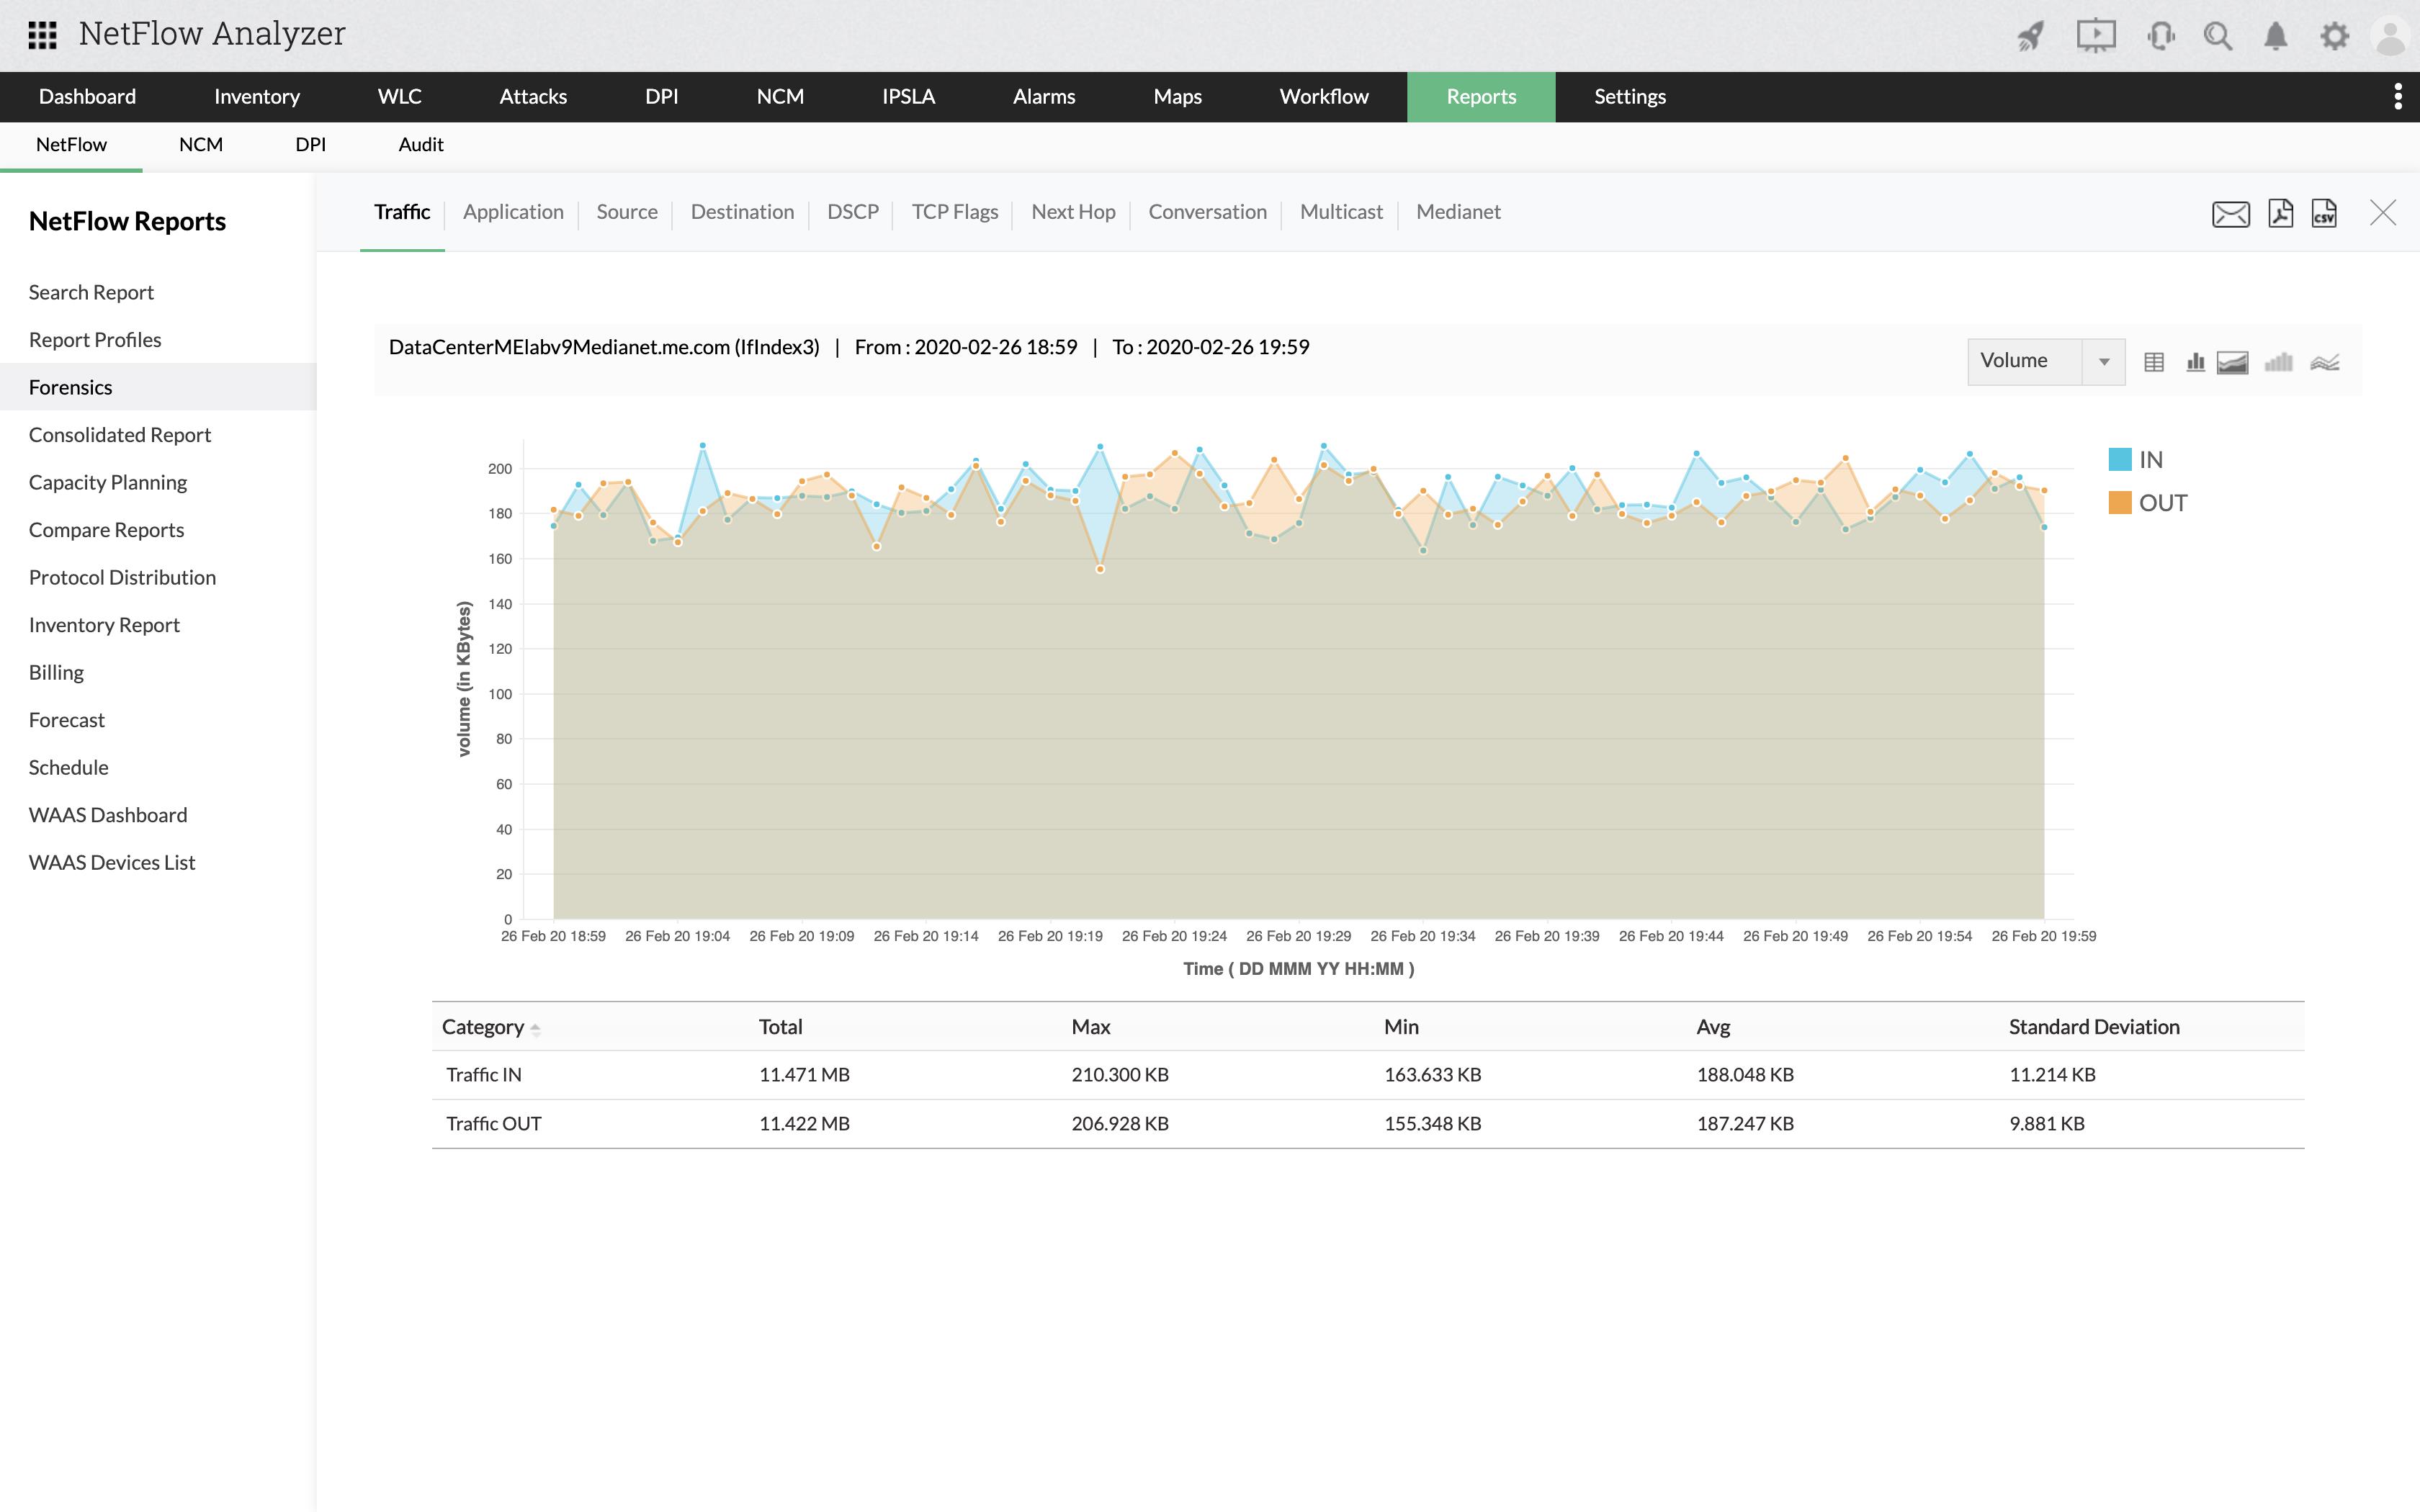Screen dimensions: 2420x1512
Task: Click the PDF export icon
Action: 2279,212
